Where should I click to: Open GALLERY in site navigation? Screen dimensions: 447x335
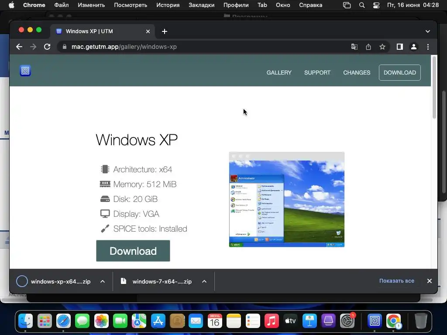[279, 73]
